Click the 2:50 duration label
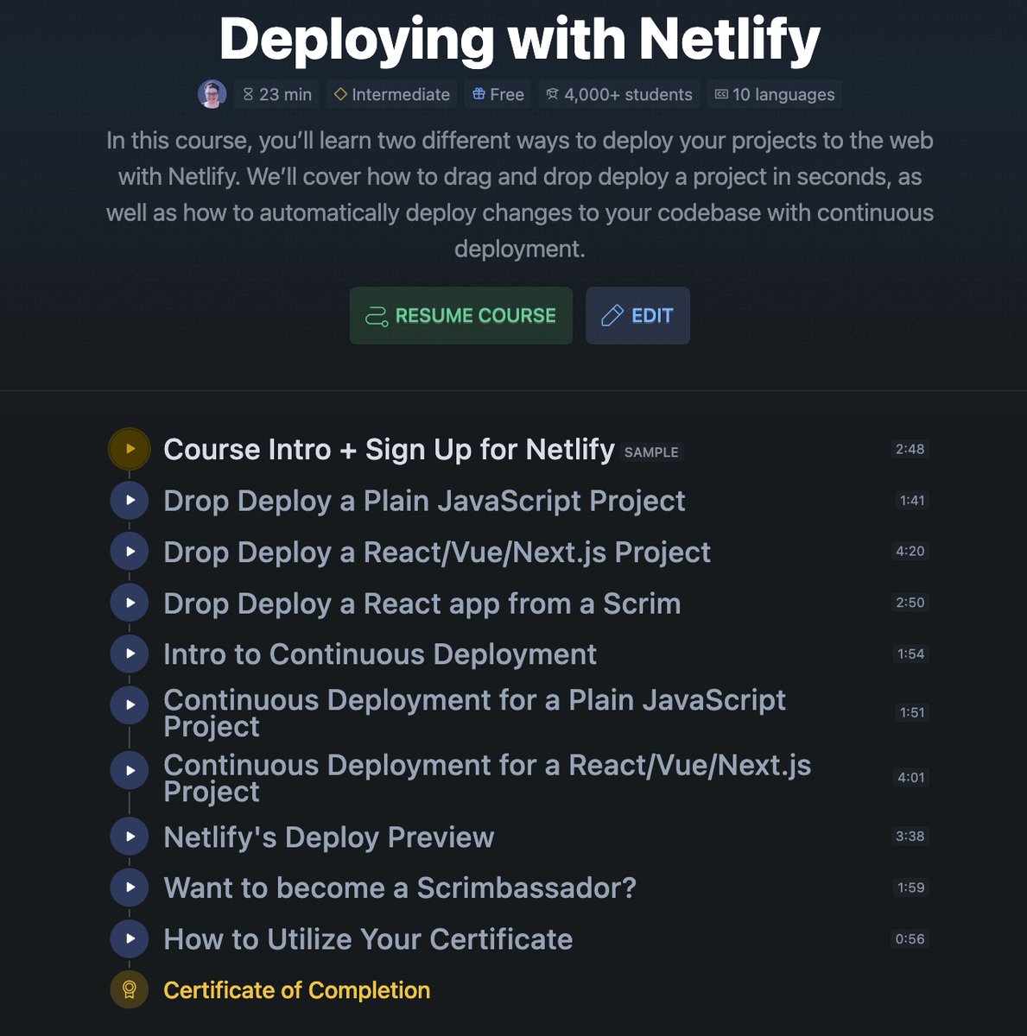Screen dimensions: 1027x1036 910,603
